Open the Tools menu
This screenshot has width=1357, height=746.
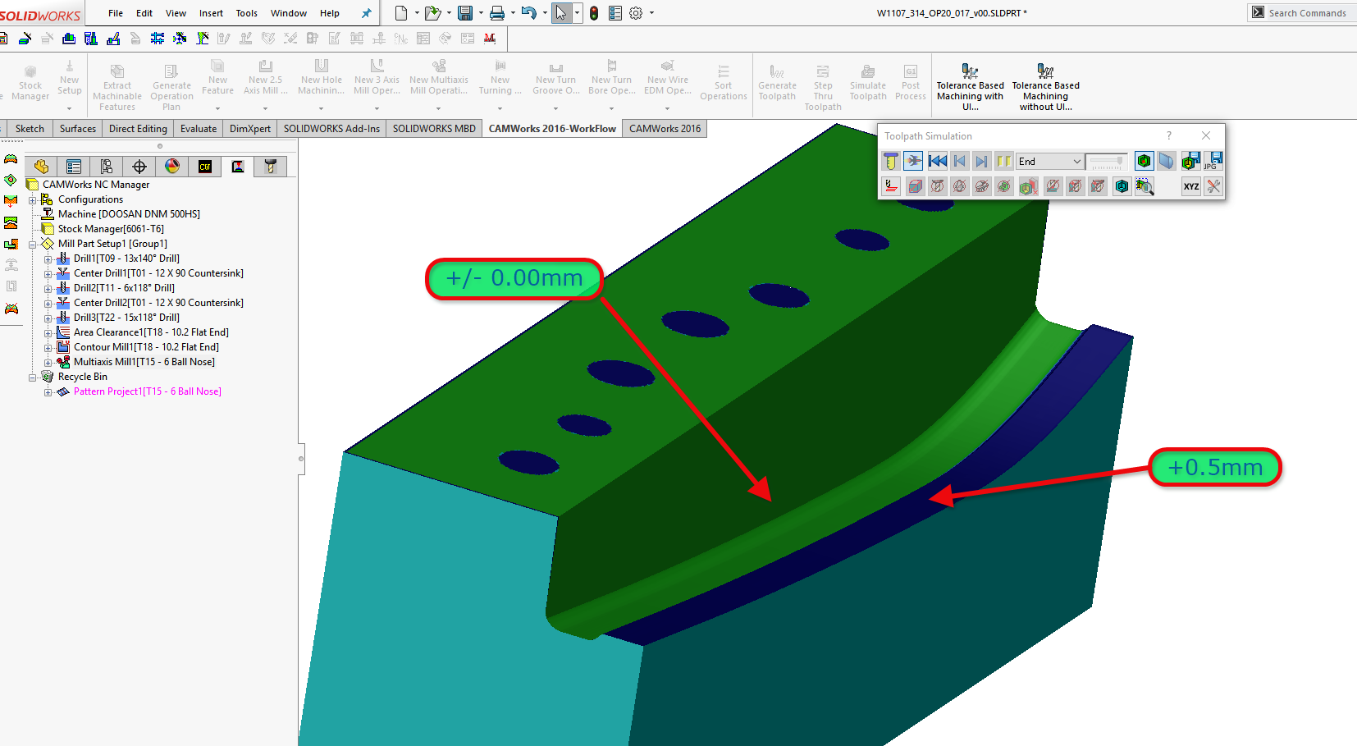(246, 13)
